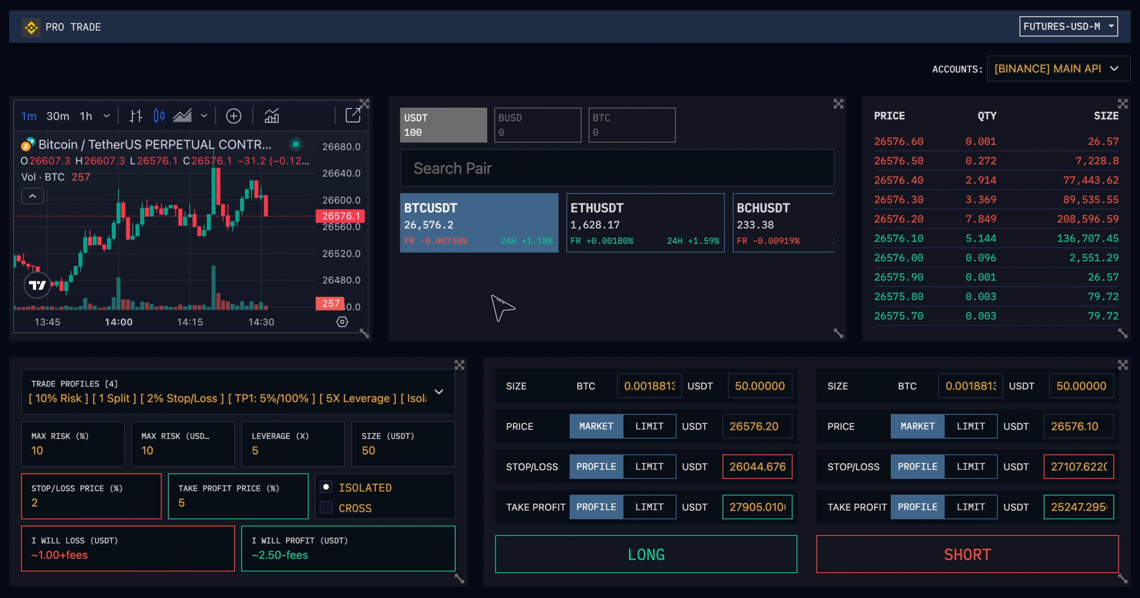This screenshot has height=598, width=1140.
Task: Select the CROSS margin option
Action: (326, 507)
